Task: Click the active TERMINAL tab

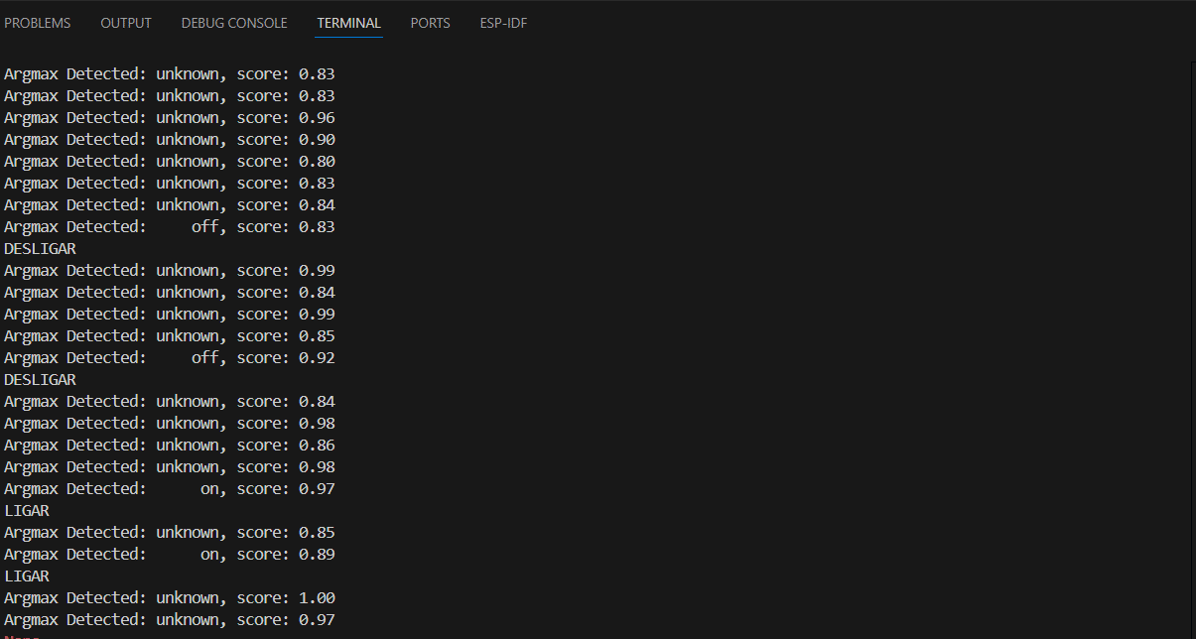Action: [348, 23]
